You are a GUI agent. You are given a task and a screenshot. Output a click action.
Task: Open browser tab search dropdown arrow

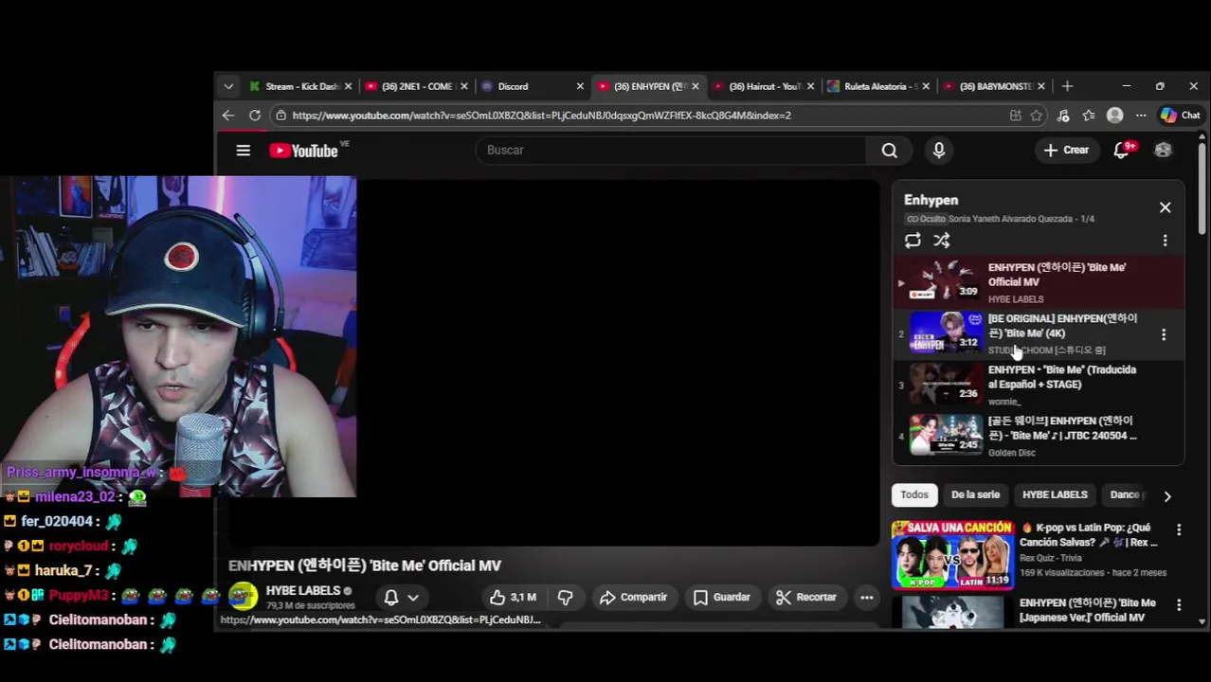click(228, 86)
